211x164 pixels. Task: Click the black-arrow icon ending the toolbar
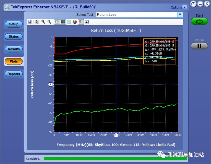(x=87, y=22)
